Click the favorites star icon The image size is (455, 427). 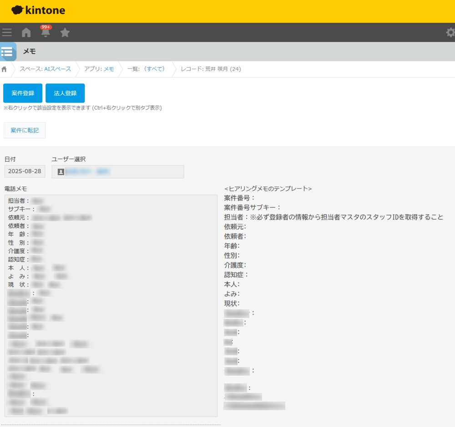(x=65, y=32)
